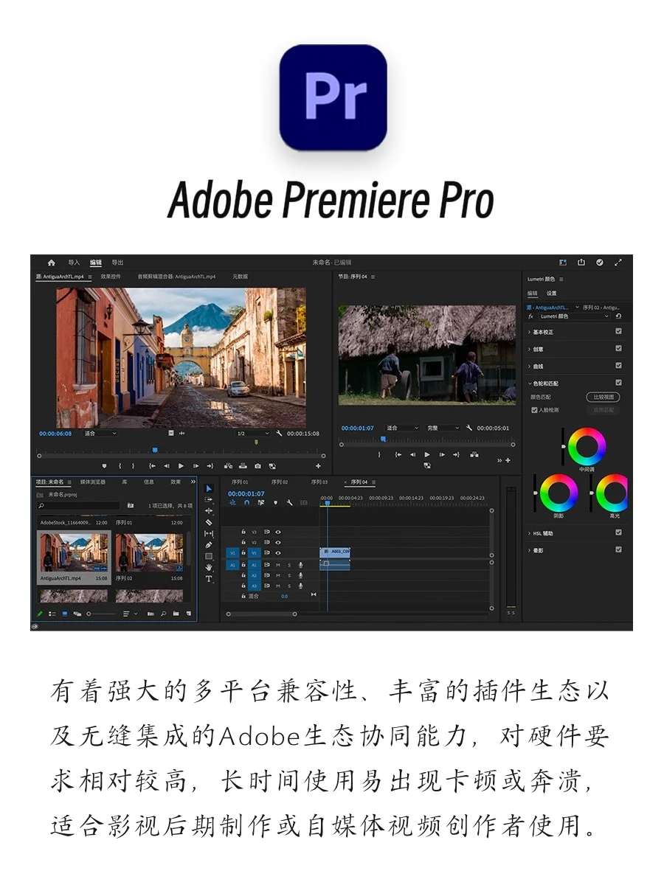
Task: Open Metadata (元数据) tab
Action: coord(241,277)
